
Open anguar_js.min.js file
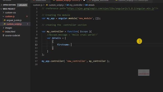(14, 20)
